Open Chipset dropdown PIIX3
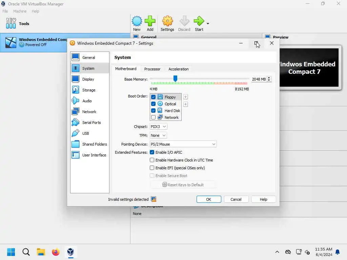 click(158, 127)
